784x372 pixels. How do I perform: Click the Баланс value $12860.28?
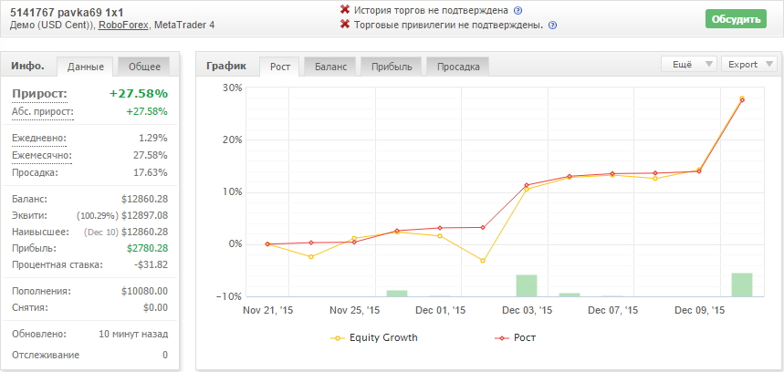point(144,200)
